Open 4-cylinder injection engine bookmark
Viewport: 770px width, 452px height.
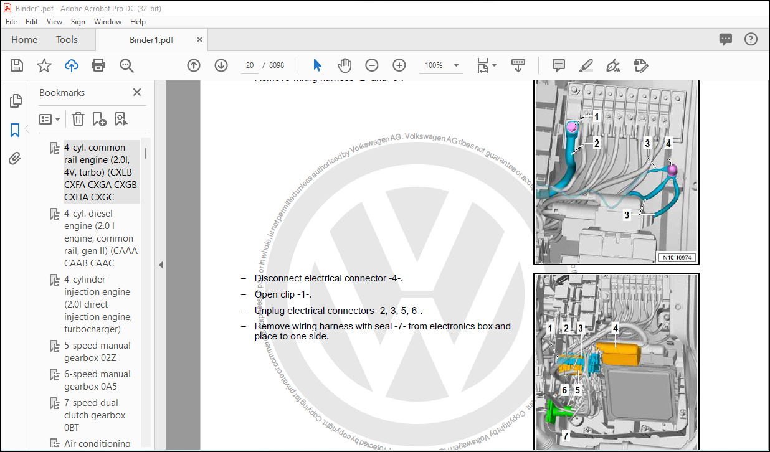(97, 304)
